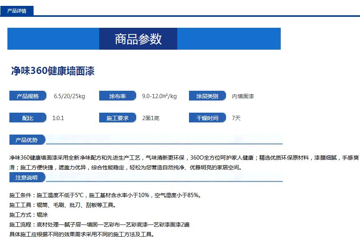Viewport: 360px width, 239px height.
Task: Select the 施工工具 tools line
Action: click(x=62, y=205)
